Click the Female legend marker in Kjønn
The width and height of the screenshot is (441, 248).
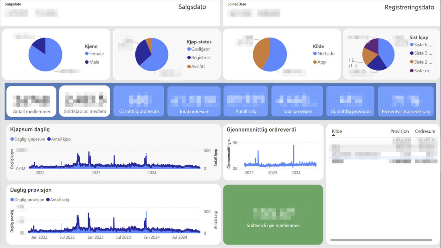[87, 54]
